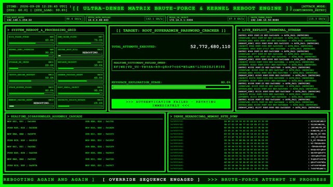Select the grid cell showing 95.0%
This screenshot has height=187, width=333.
80,90
